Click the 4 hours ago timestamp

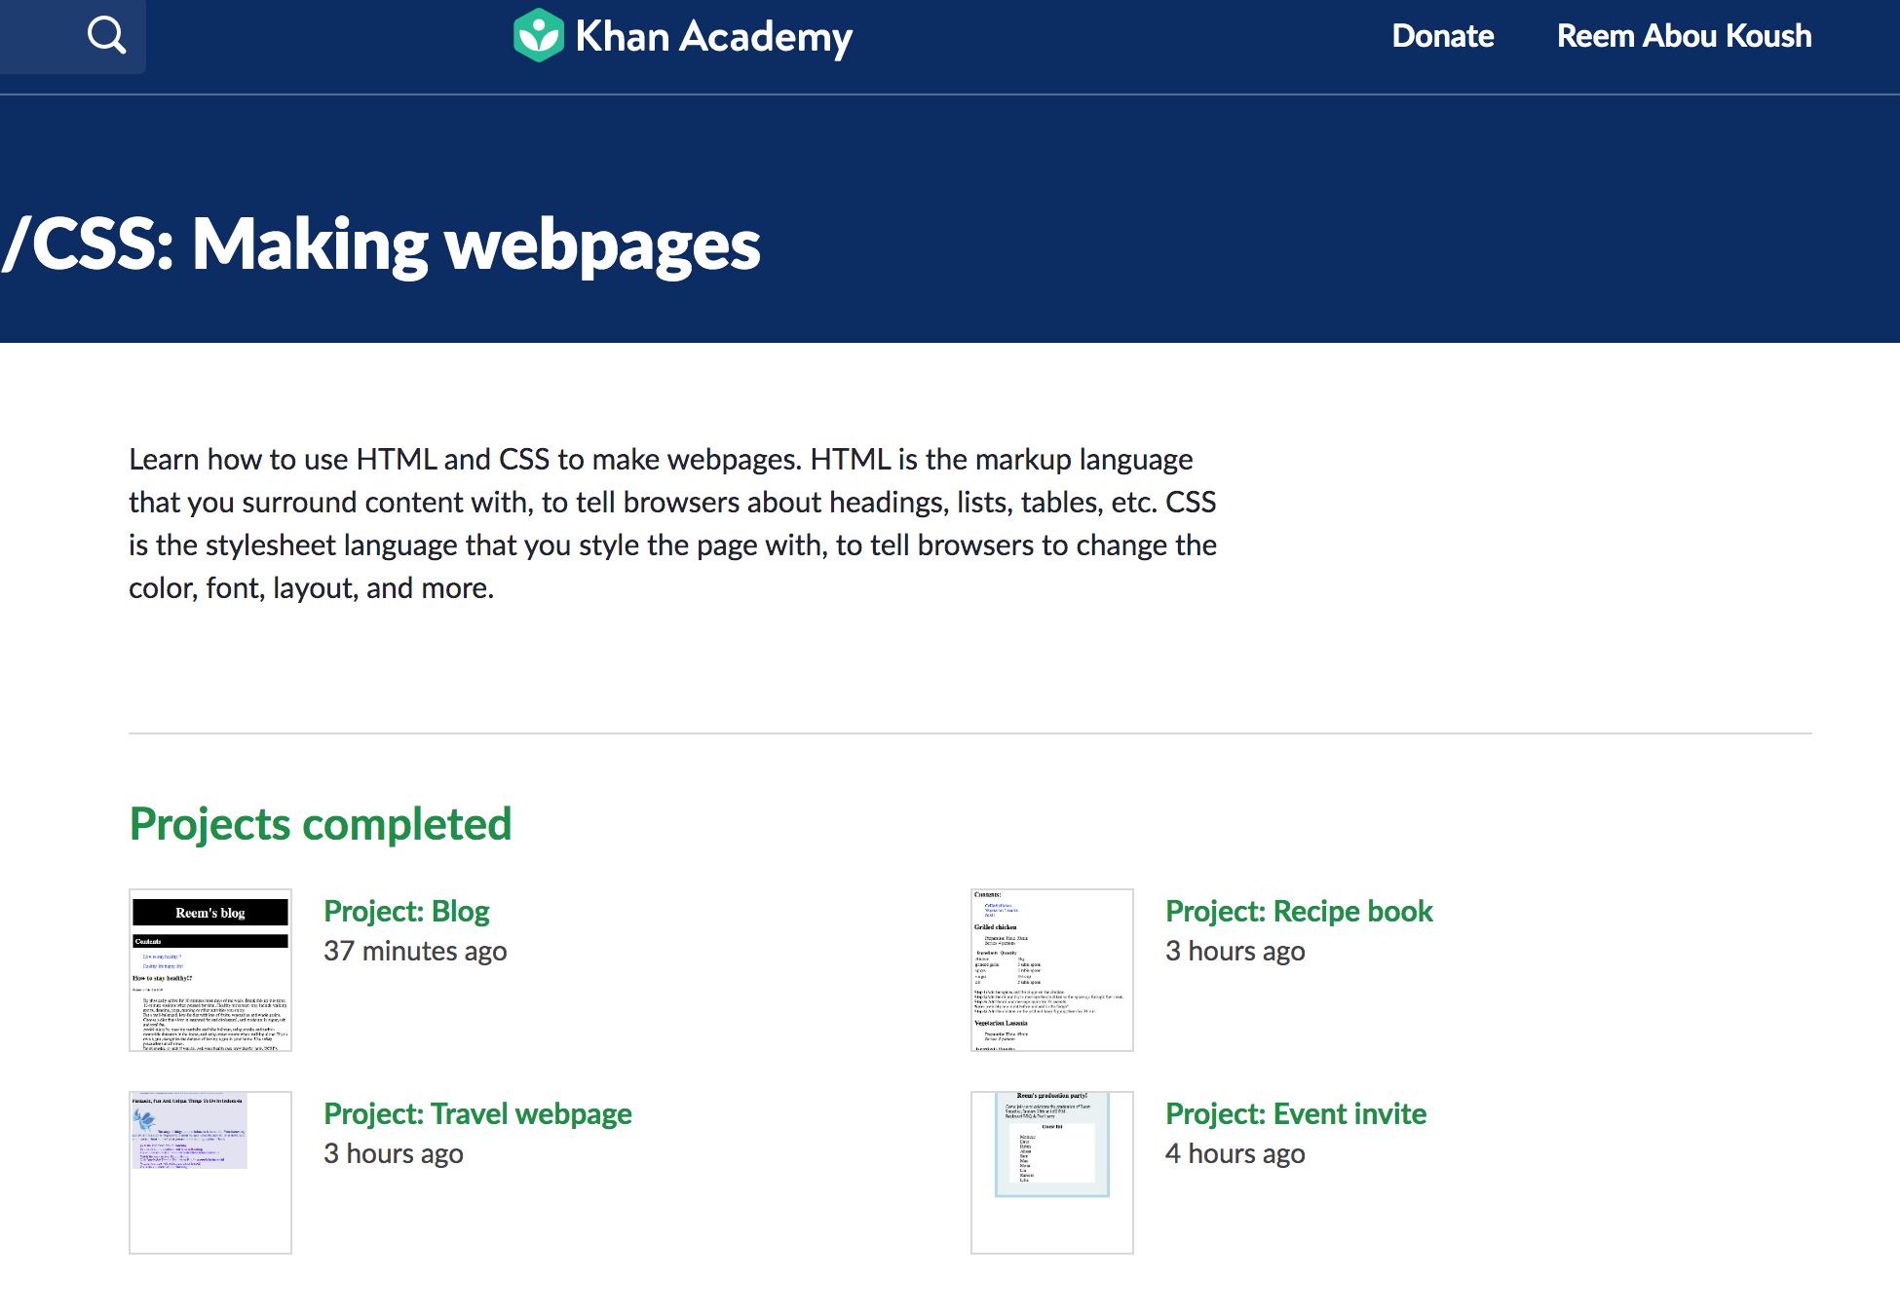tap(1235, 1153)
